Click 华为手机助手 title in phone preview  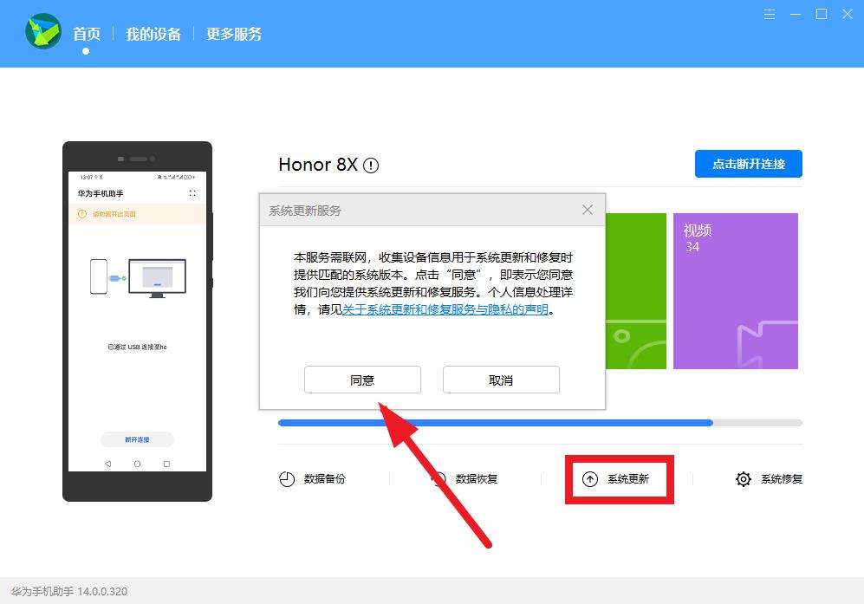(x=101, y=193)
